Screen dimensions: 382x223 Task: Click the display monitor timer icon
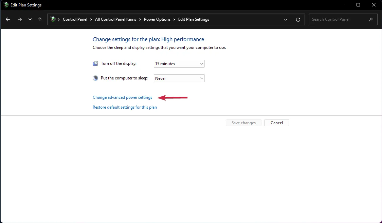tap(95, 63)
